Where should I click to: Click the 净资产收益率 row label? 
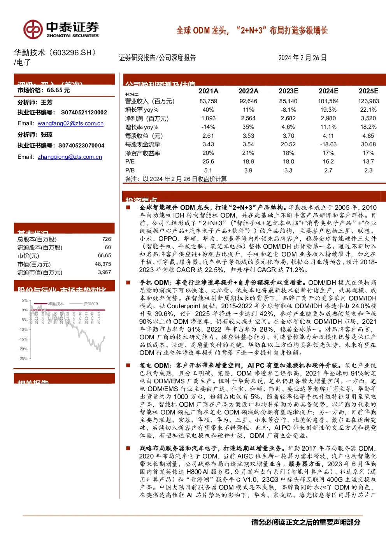142,153
